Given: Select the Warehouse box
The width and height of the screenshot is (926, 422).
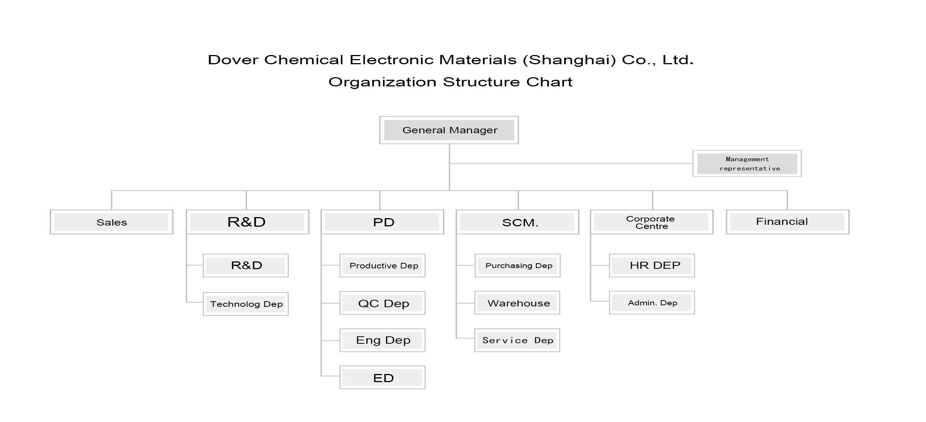Looking at the screenshot, I should pyautogui.click(x=517, y=303).
